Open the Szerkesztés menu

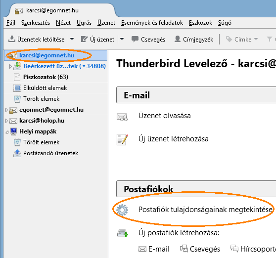pos(36,23)
